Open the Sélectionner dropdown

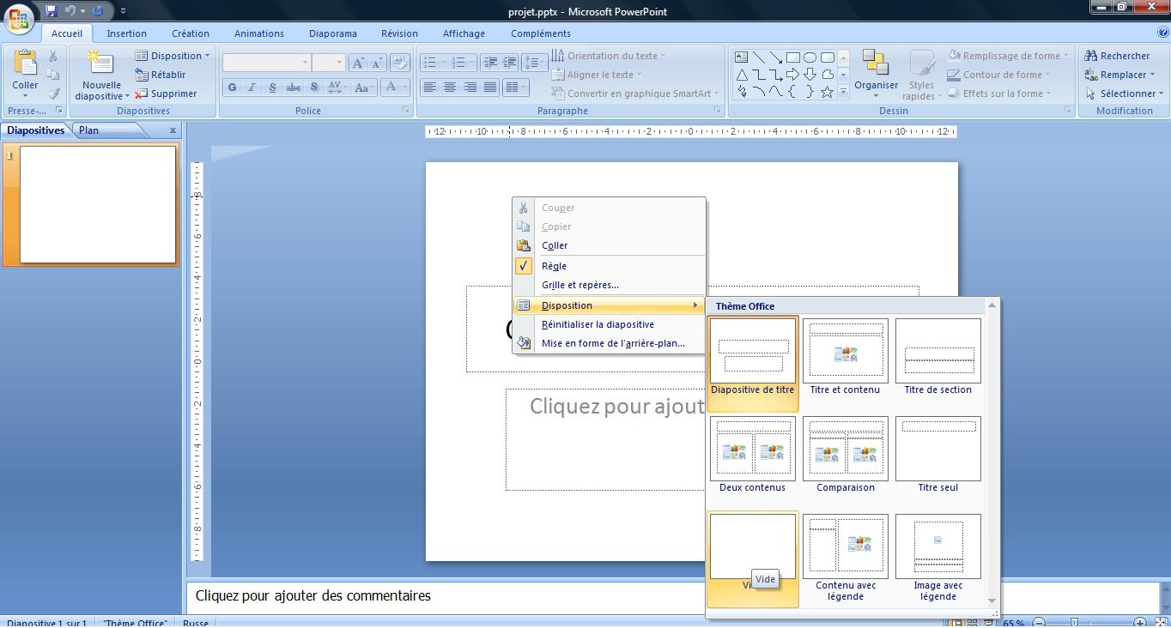(1124, 94)
